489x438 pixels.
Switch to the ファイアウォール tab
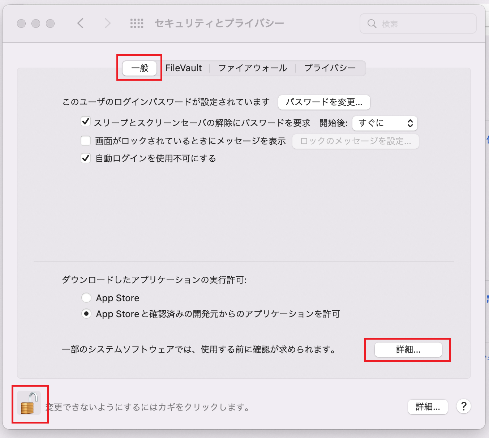click(x=253, y=68)
